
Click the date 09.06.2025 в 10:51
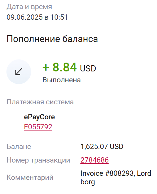[x=37, y=17]
